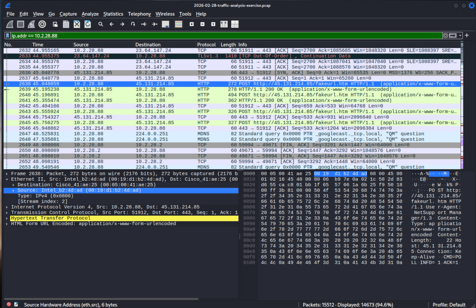The height and width of the screenshot is (308, 476).
Task: Reset text to normal size
Action: pyautogui.click(x=213, y=24)
